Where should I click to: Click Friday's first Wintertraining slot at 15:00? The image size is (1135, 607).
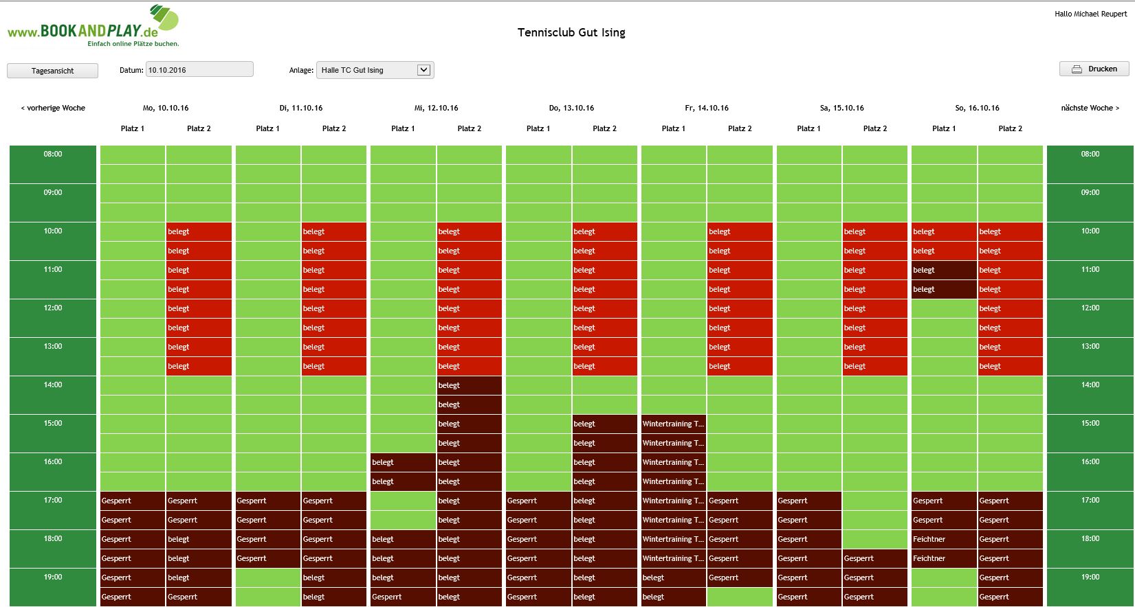pos(673,424)
